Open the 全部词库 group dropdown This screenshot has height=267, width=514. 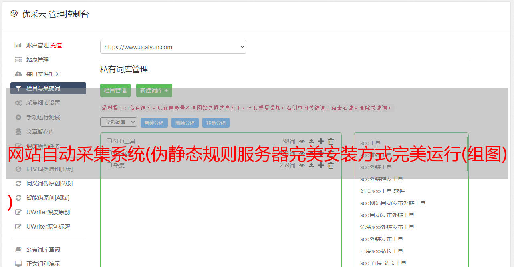pyautogui.click(x=119, y=122)
